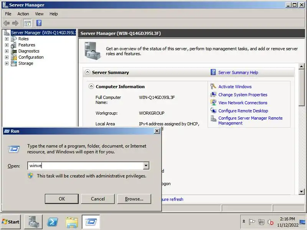The height and width of the screenshot is (230, 307).
Task: Click the Change System Properties computer icon
Action: (x=213, y=94)
